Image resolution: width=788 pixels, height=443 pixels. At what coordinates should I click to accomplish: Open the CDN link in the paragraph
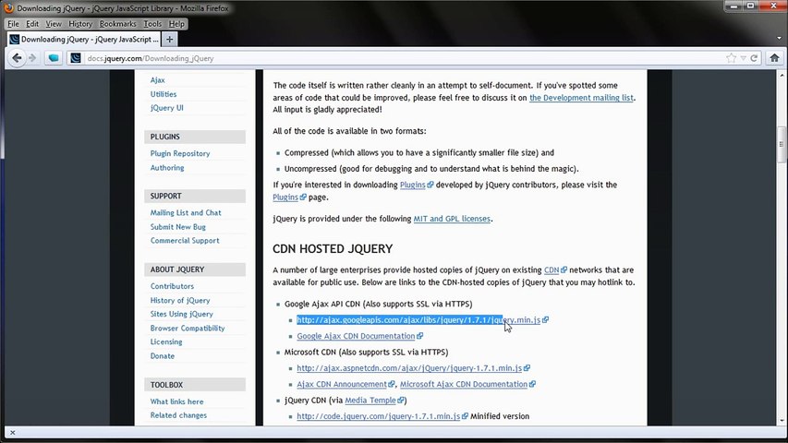coord(552,269)
